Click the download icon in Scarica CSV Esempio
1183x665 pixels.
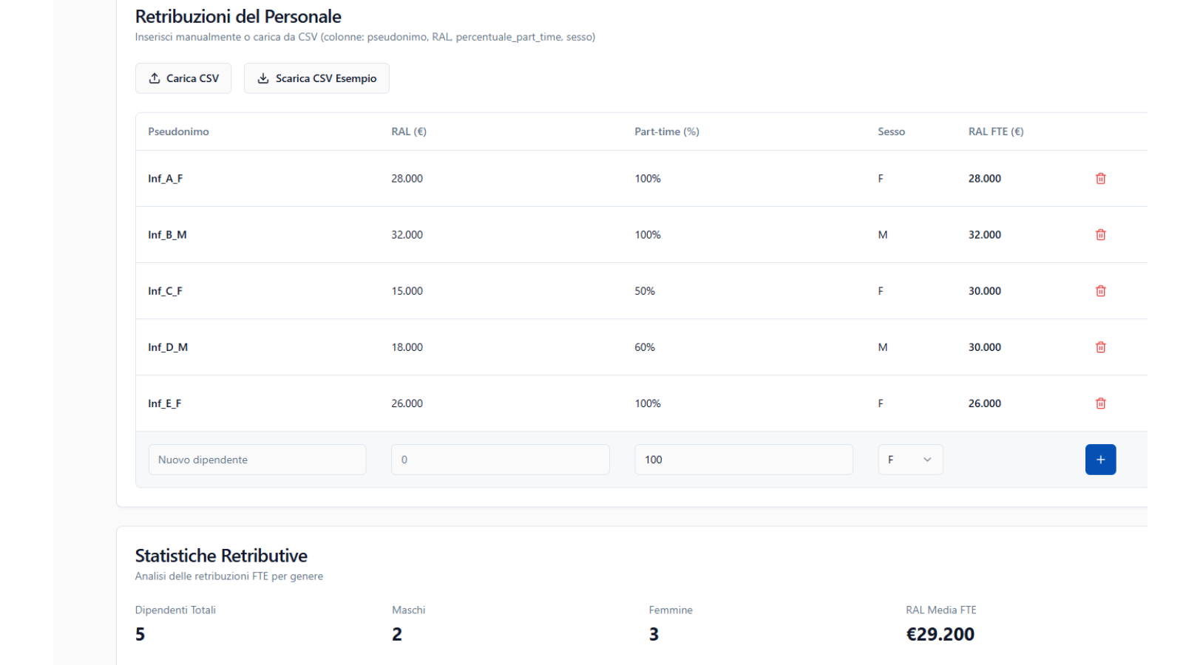263,78
